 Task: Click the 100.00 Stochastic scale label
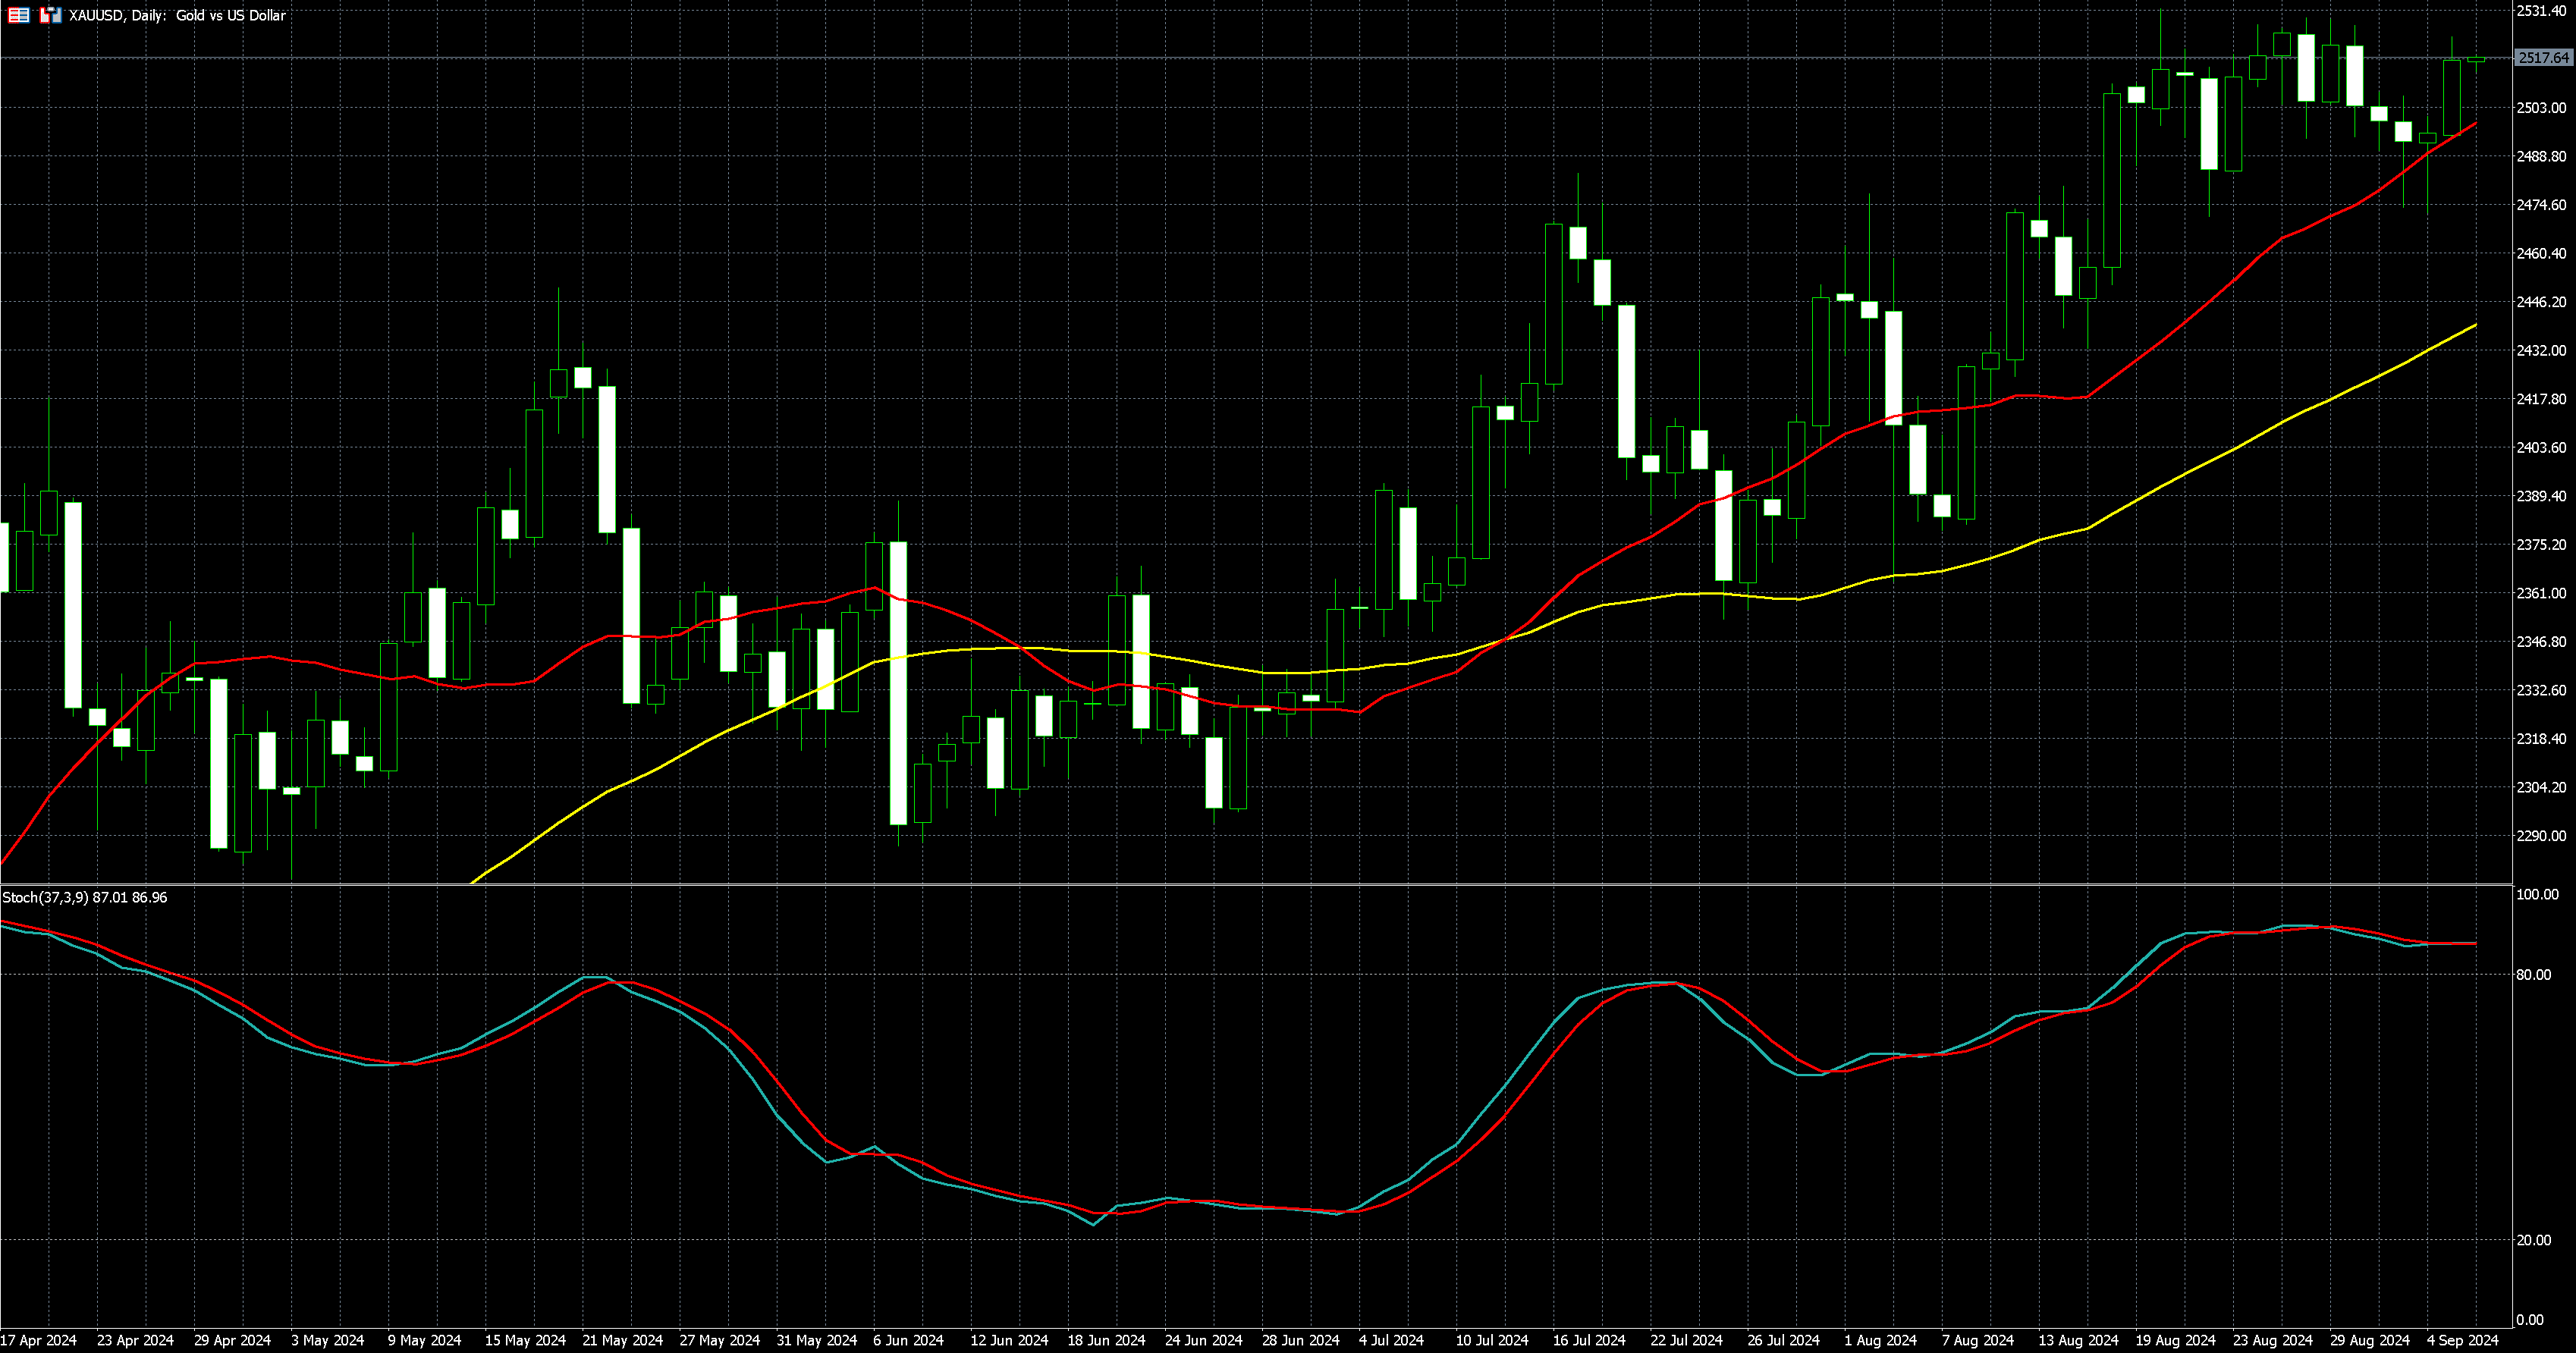[2537, 894]
